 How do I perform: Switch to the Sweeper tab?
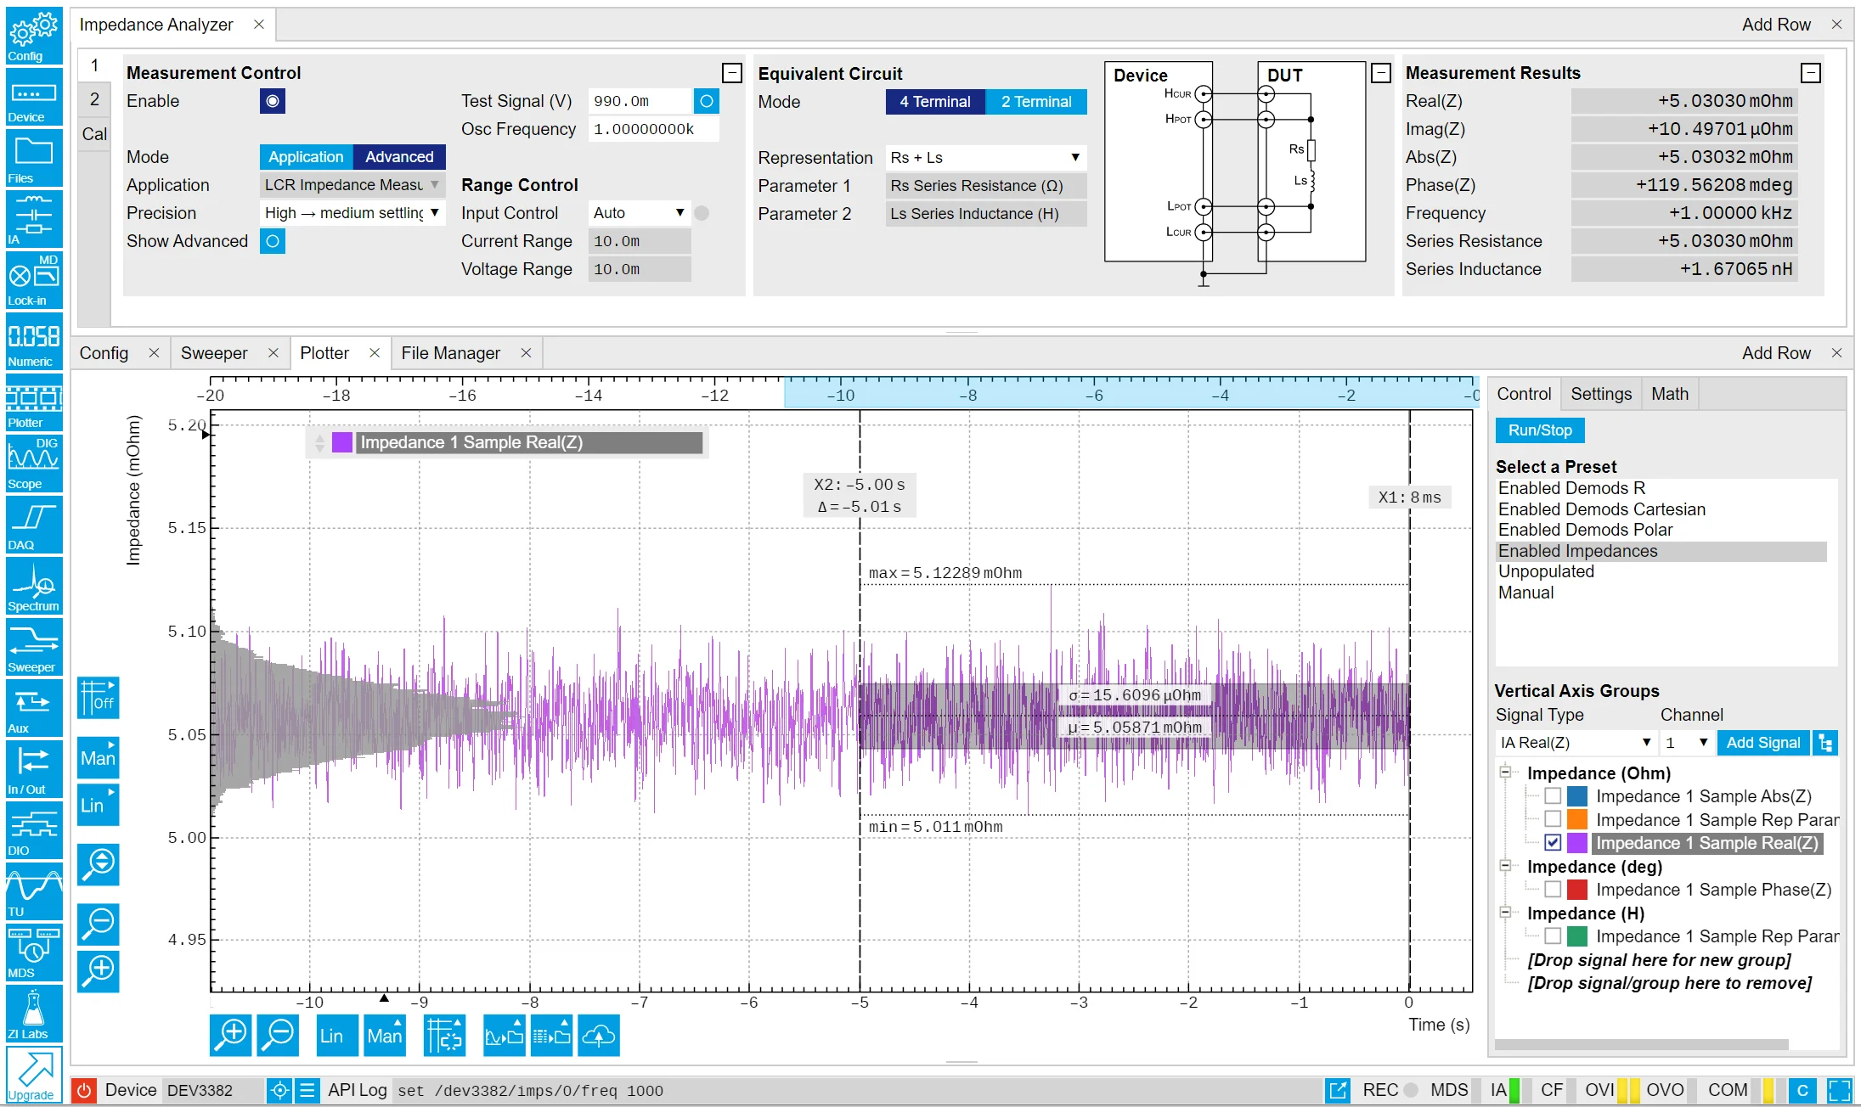pos(214,353)
